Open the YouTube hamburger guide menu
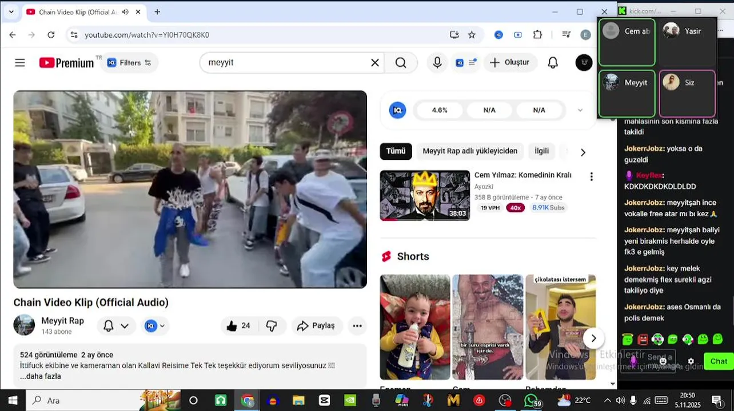This screenshot has height=411, width=734. pos(20,63)
